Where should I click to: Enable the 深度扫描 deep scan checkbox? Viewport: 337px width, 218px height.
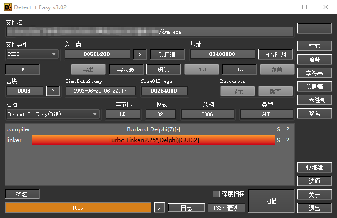click(x=216, y=194)
